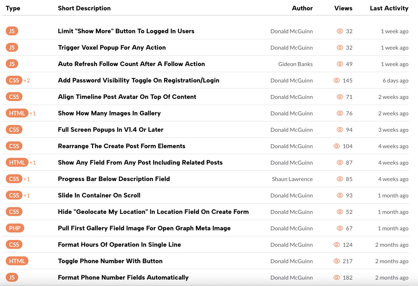Image resolution: width=418 pixels, height=286 pixels.
Task: Click the eye icon beside 182 views
Action: pos(336,277)
